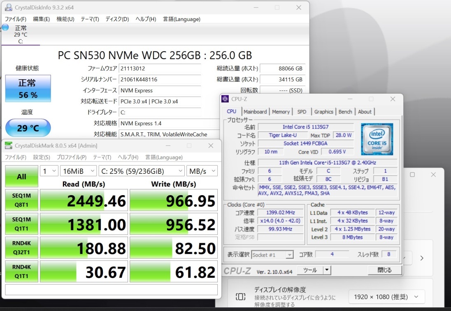
Task: Open ヘルプ(H) menu in CrystalDiskMark
Action: (x=128, y=157)
